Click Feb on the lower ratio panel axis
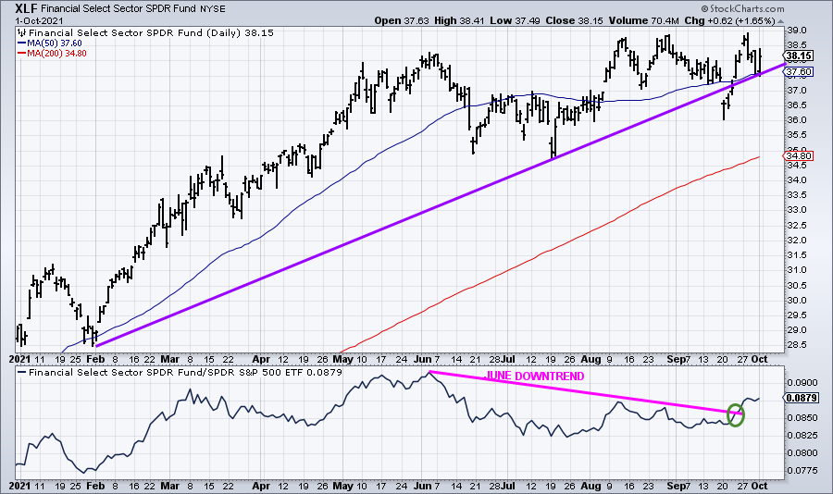 (95, 486)
